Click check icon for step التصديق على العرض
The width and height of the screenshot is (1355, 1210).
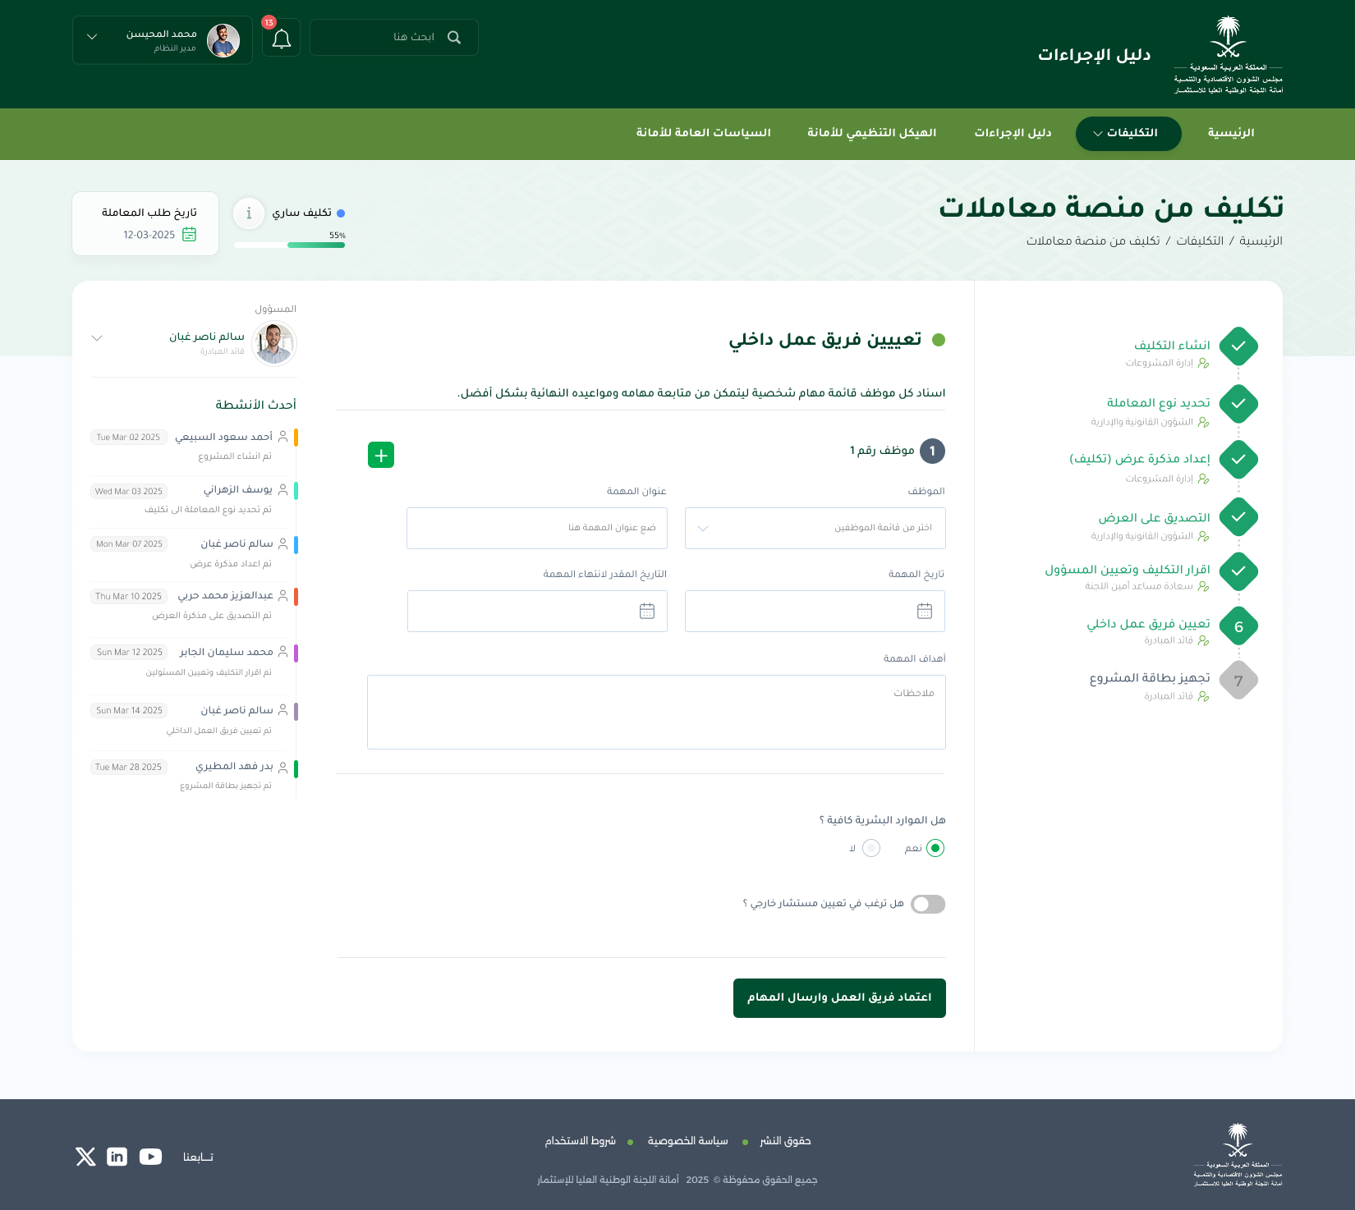(1238, 517)
